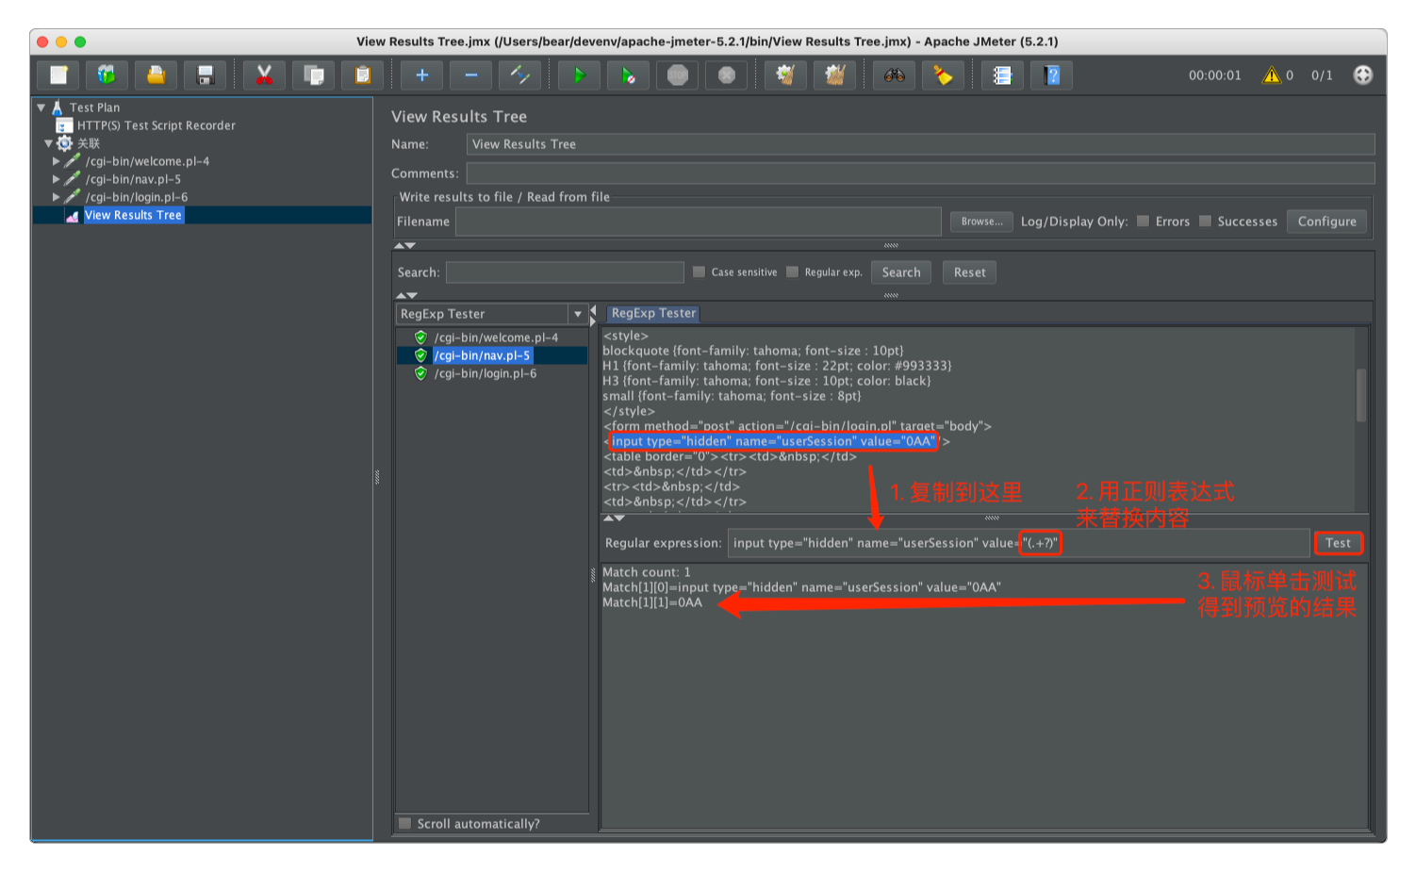Click the Reset Search toolbar icon
1416x872 pixels.
(944, 75)
